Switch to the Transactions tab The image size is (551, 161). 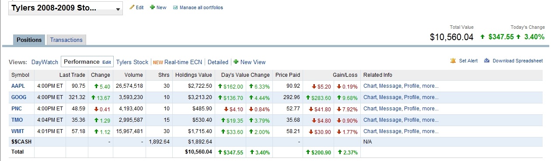click(66, 40)
